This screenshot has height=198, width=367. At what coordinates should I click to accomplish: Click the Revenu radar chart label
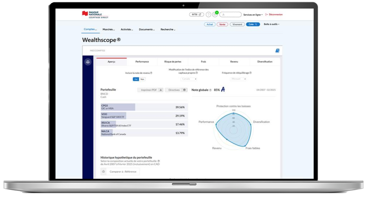[x=217, y=148]
